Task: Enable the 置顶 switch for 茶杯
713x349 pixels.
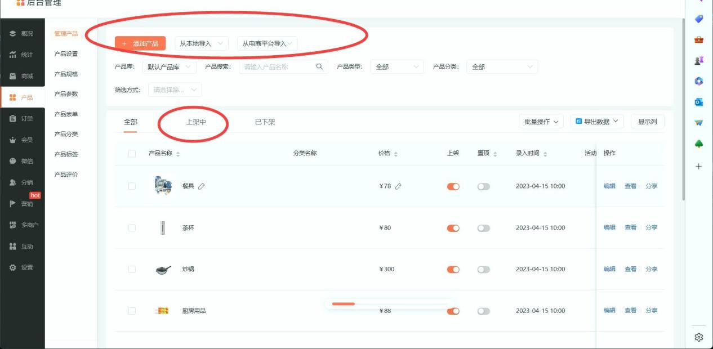Action: 483,228
